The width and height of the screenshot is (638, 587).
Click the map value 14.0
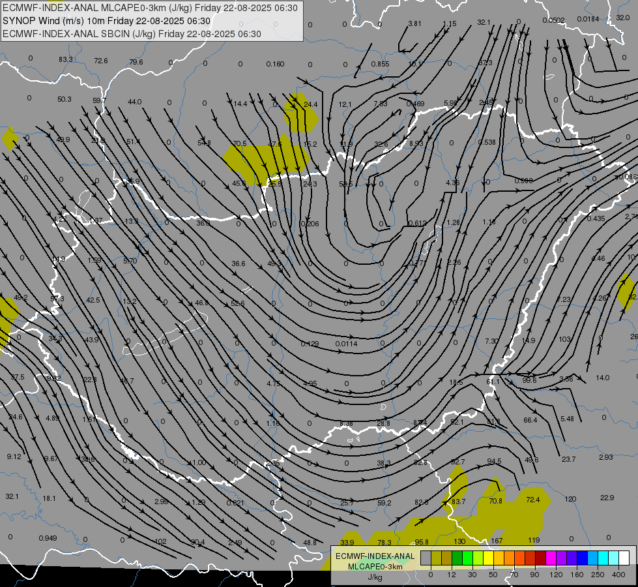click(x=603, y=378)
